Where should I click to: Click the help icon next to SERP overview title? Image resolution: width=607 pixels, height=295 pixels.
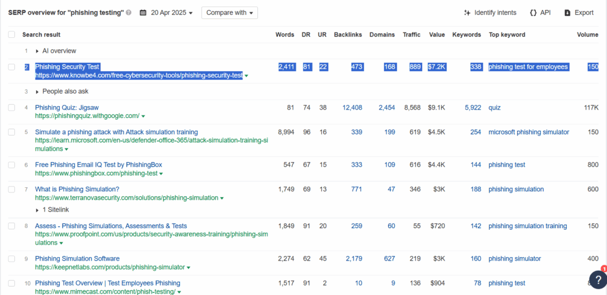point(129,13)
